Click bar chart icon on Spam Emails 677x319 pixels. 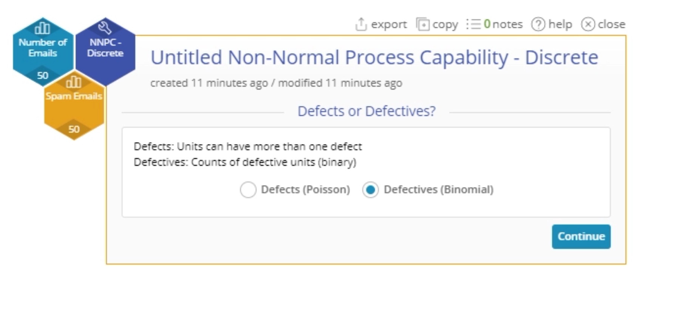(x=74, y=81)
